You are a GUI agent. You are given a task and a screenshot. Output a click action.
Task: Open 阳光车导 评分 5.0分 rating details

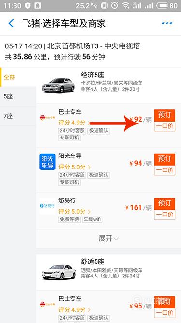[x=74, y=167]
